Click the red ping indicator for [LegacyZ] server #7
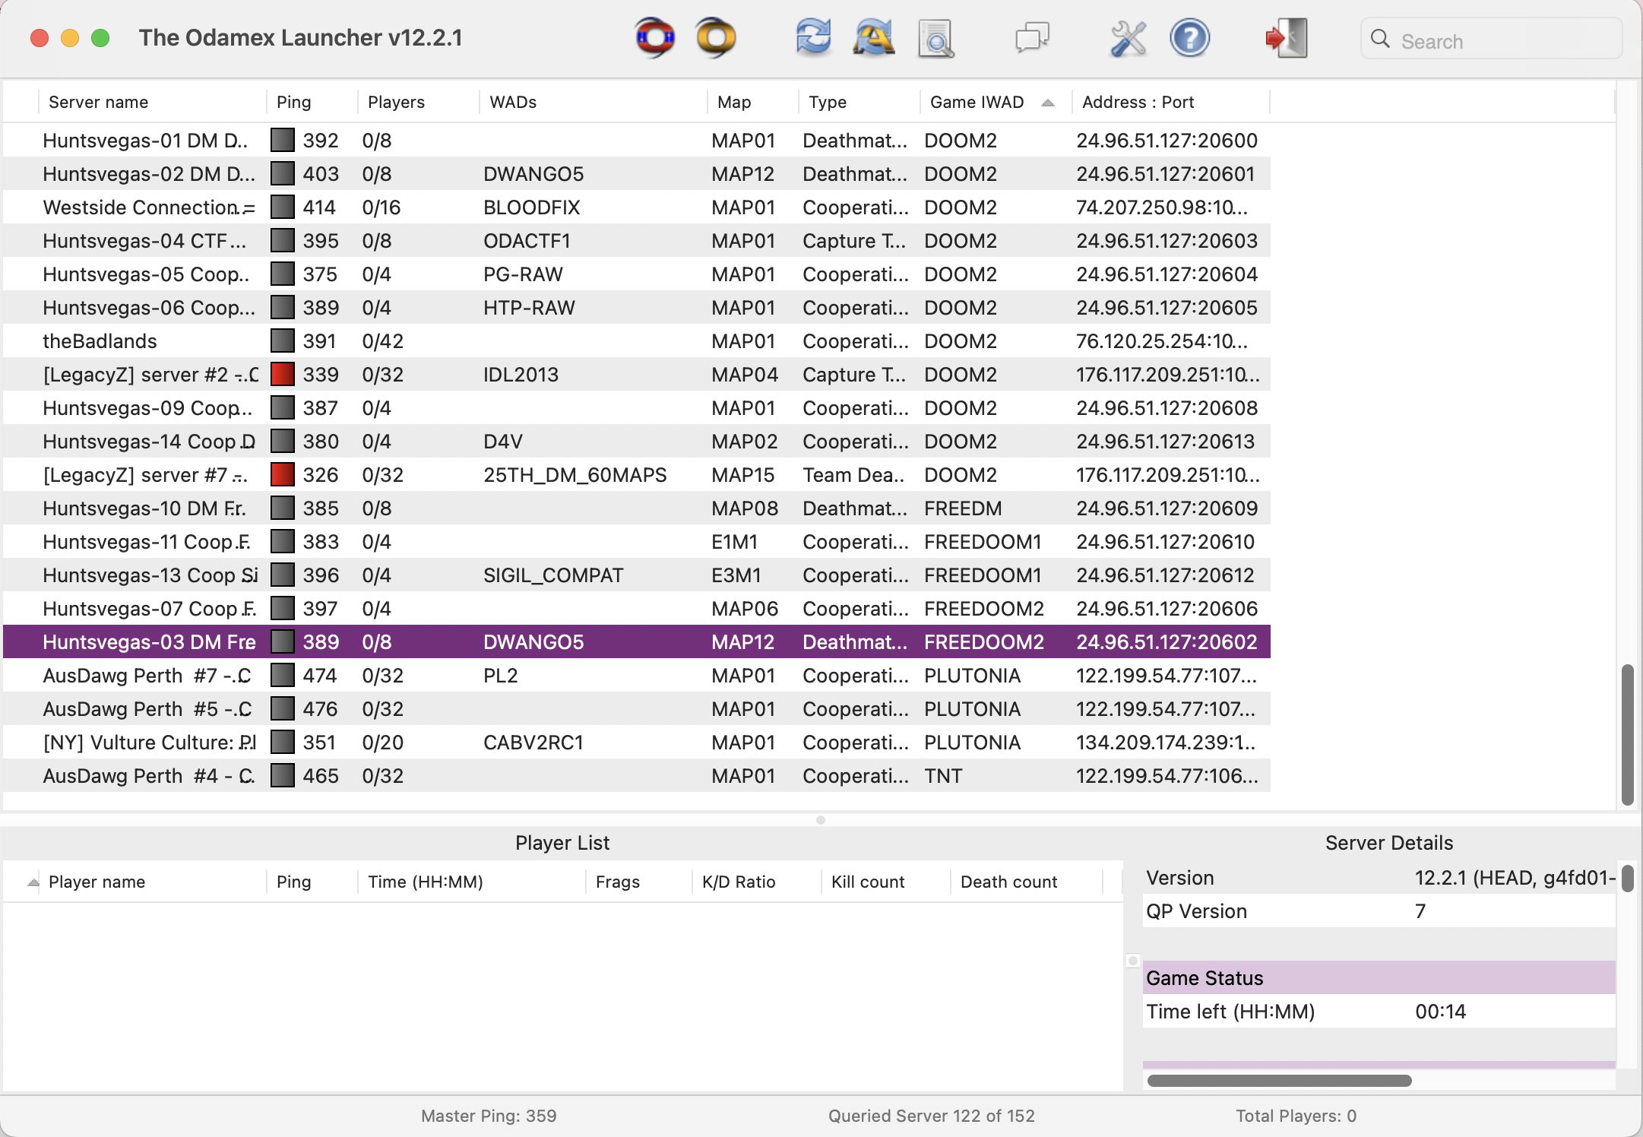 [283, 475]
